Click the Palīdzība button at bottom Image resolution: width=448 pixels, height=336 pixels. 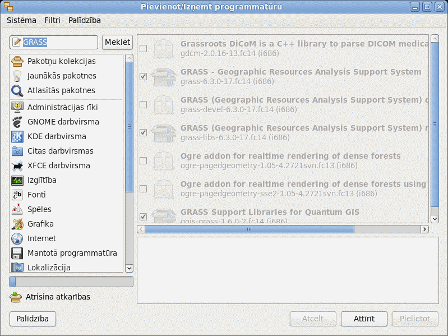point(33,319)
